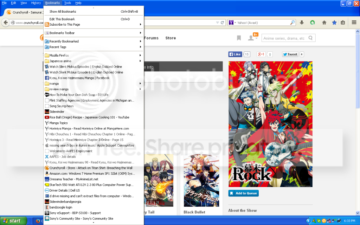Open the Help menu
360x225 pixels.
(x=78, y=3)
